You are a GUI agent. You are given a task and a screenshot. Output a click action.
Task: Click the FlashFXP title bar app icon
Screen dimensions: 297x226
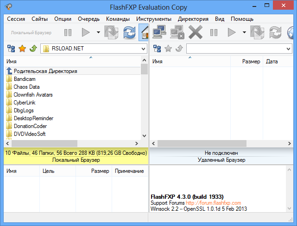pos(8,6)
